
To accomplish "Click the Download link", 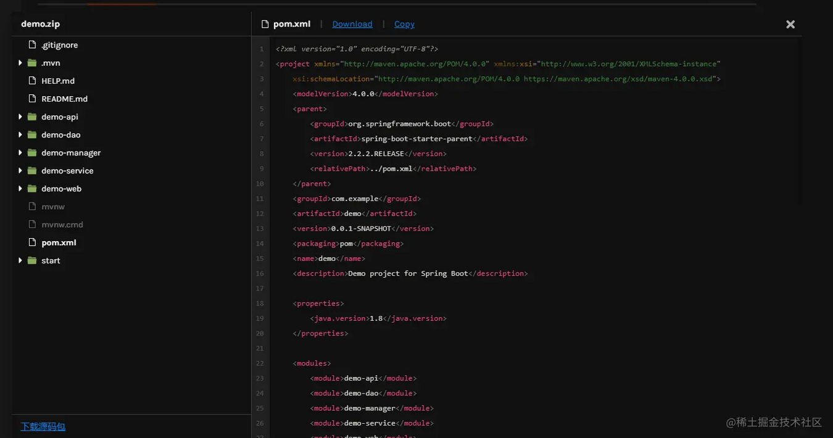I will [352, 24].
